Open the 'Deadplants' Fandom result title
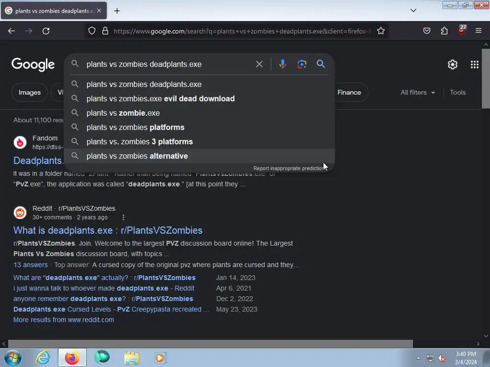 point(38,161)
